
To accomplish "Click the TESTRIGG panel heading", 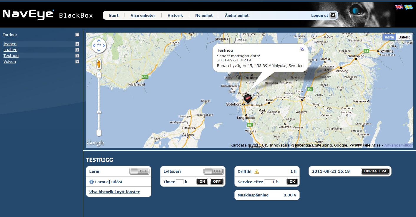I will click(100, 160).
